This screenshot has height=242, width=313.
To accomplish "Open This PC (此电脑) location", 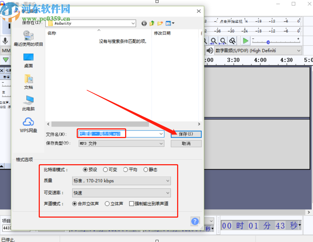I will click(x=28, y=103).
